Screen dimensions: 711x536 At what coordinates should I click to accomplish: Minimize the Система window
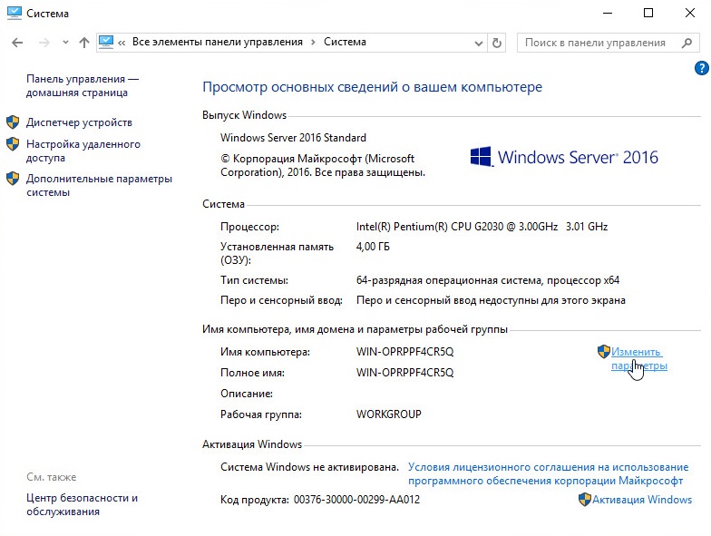pos(608,13)
